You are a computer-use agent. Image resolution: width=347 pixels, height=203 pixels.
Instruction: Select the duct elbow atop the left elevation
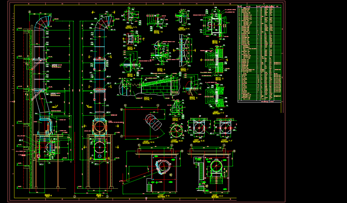click(42, 20)
